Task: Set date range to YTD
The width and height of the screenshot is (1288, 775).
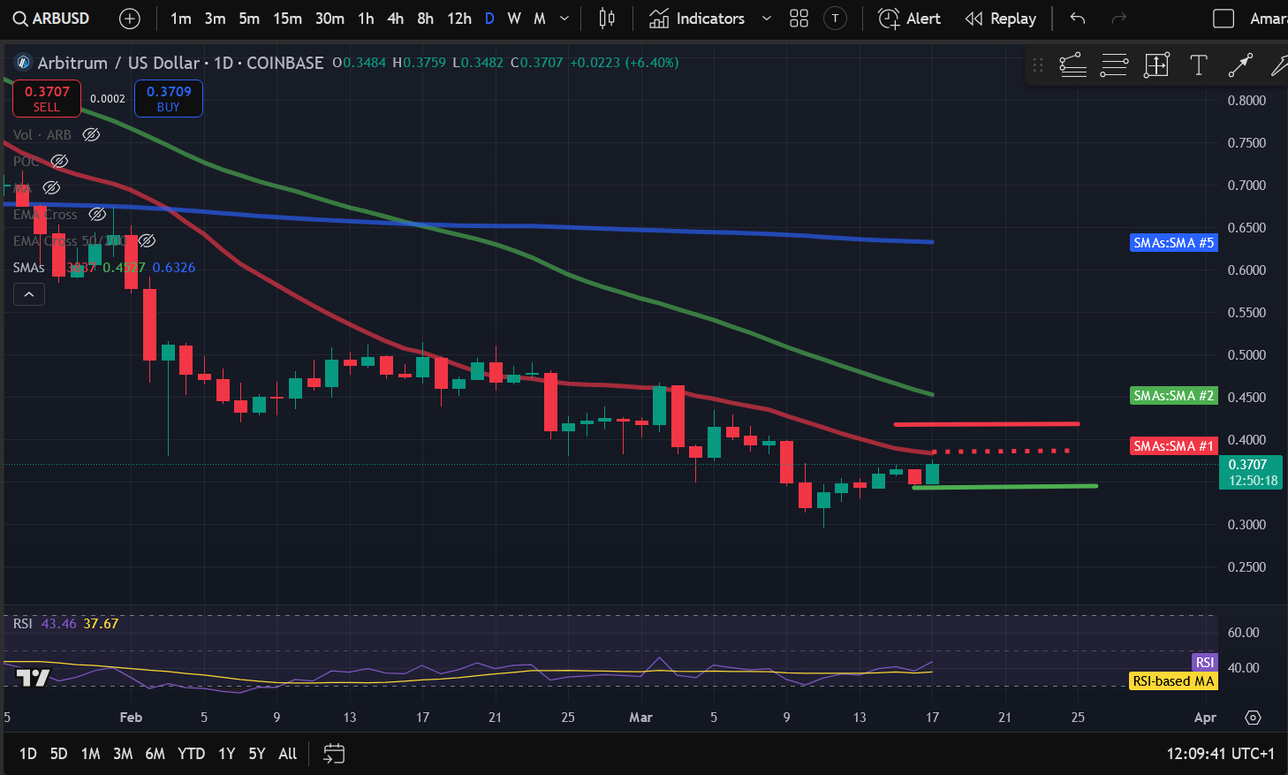Action: pyautogui.click(x=191, y=754)
